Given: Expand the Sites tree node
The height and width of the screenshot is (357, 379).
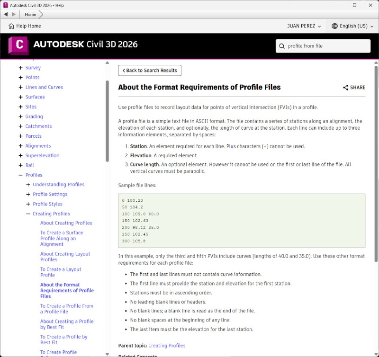Looking at the screenshot, I should 20,107.
